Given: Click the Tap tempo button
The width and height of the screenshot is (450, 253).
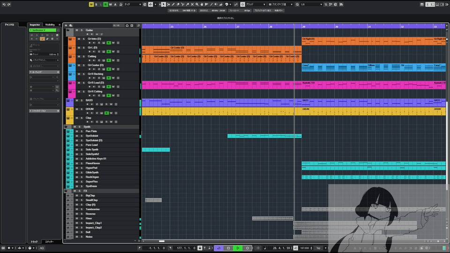Looking at the screenshot, I should (319, 248).
